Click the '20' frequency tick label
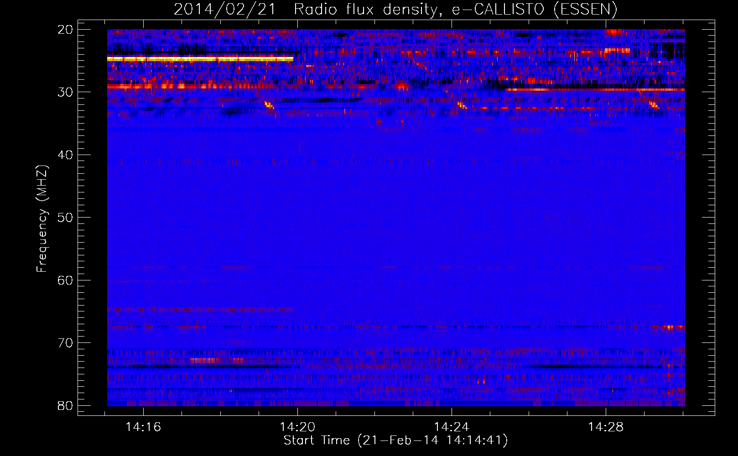 65,30
